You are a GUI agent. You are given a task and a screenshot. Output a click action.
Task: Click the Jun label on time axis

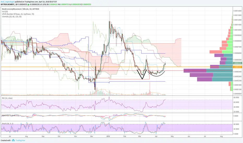[189, 136]
